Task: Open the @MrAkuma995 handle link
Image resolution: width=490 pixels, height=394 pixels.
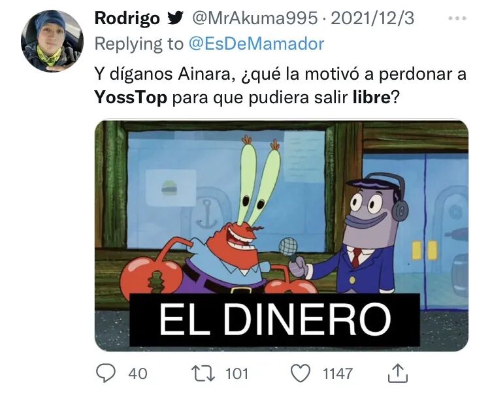Action: [x=255, y=18]
